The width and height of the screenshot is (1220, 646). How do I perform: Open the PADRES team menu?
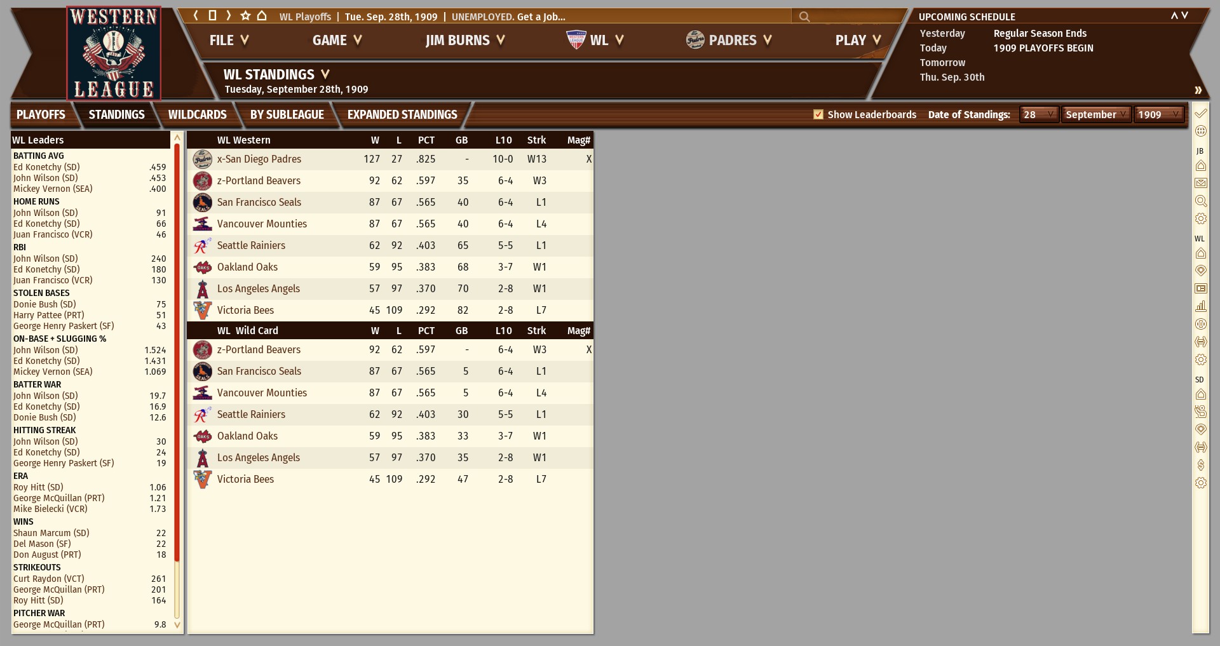(729, 40)
